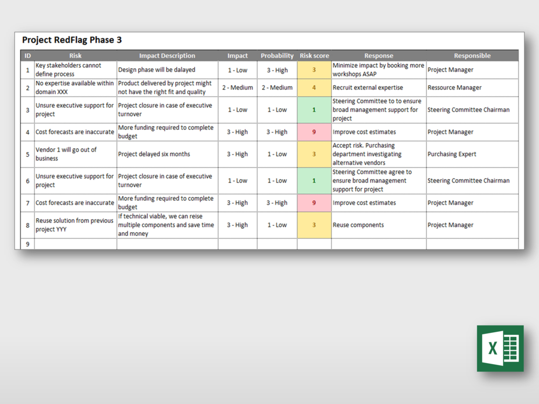Select 'Reuse components' cell

[379, 225]
